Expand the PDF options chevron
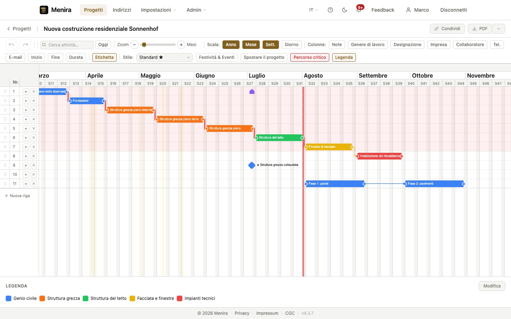Viewport: 511px width, 319px height. 499,29
